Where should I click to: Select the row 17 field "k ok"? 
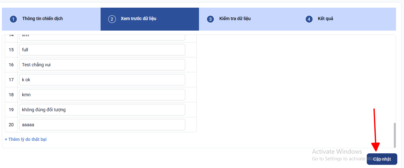(102, 80)
